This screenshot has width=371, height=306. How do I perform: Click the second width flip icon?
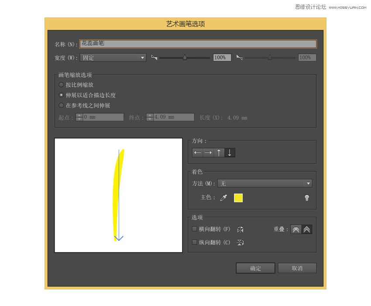pyautogui.click(x=240, y=57)
